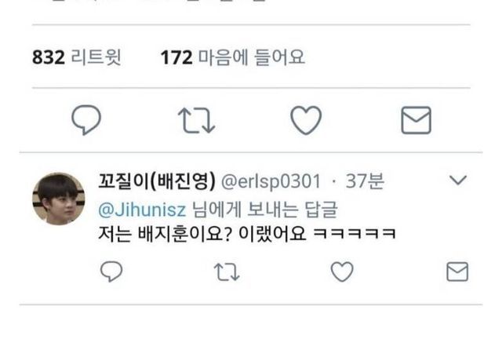Screen dimensions: 502x339
Task: View the 172 마음에 들어요 list
Action: [x=232, y=57]
